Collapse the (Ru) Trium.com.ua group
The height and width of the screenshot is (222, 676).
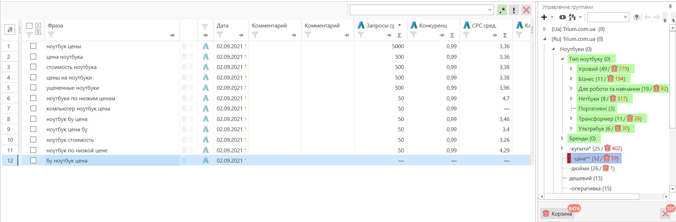pos(545,39)
